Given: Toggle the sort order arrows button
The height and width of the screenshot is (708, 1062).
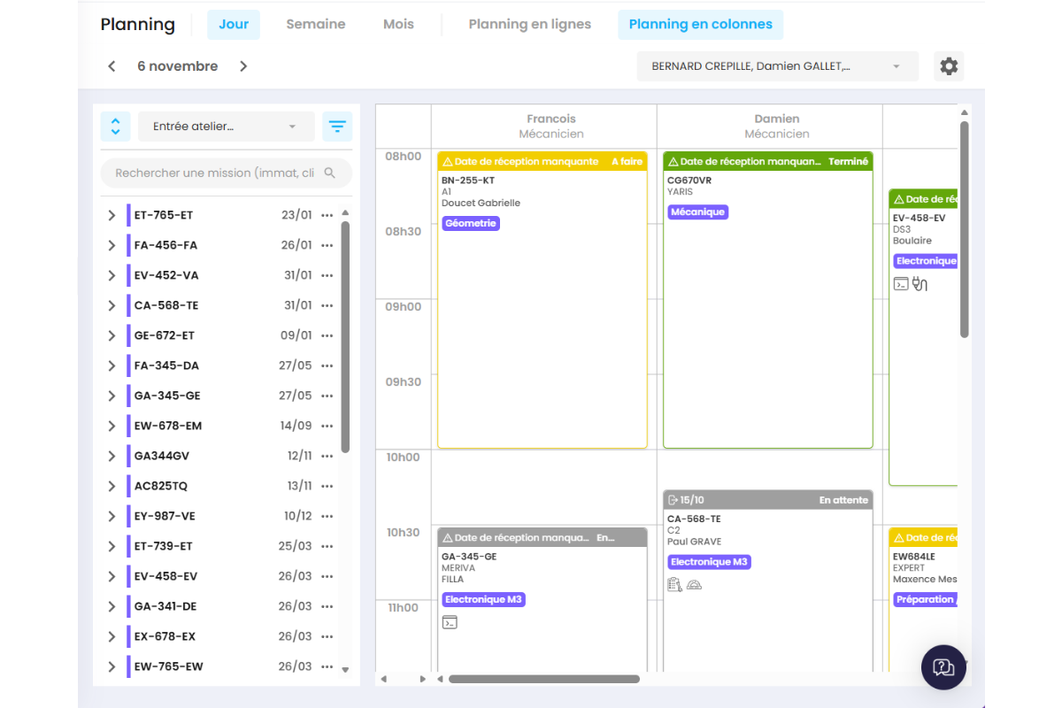Looking at the screenshot, I should (x=116, y=127).
